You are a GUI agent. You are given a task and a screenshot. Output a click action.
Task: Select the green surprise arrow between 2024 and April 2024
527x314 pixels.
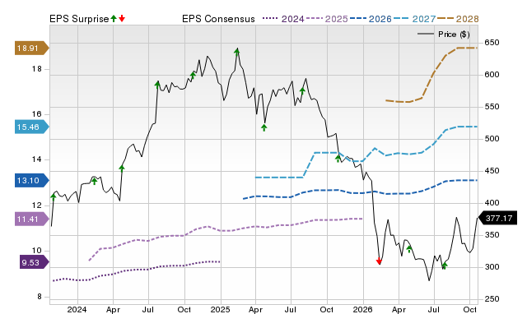[95, 181]
